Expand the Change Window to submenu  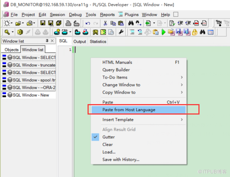point(182,85)
